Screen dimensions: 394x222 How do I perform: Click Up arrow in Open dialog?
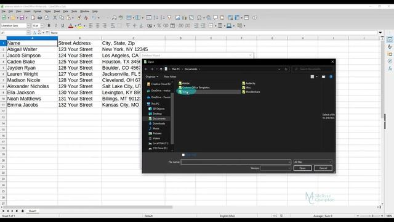tap(161, 69)
